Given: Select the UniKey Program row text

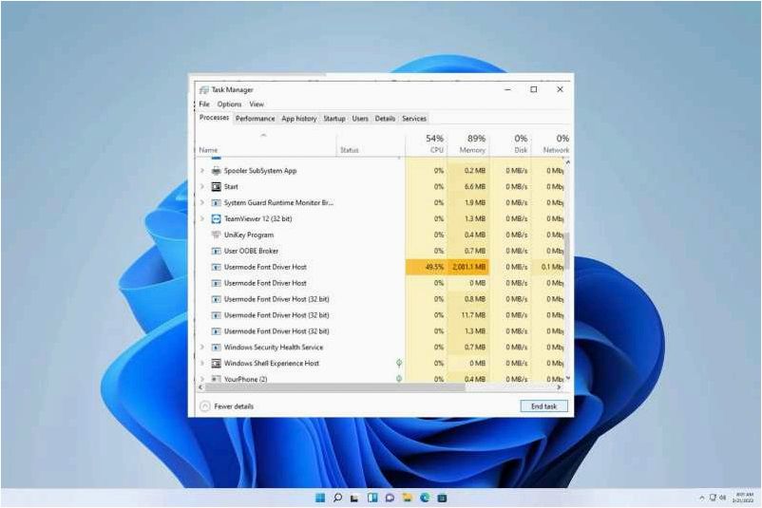Looking at the screenshot, I should 249,235.
